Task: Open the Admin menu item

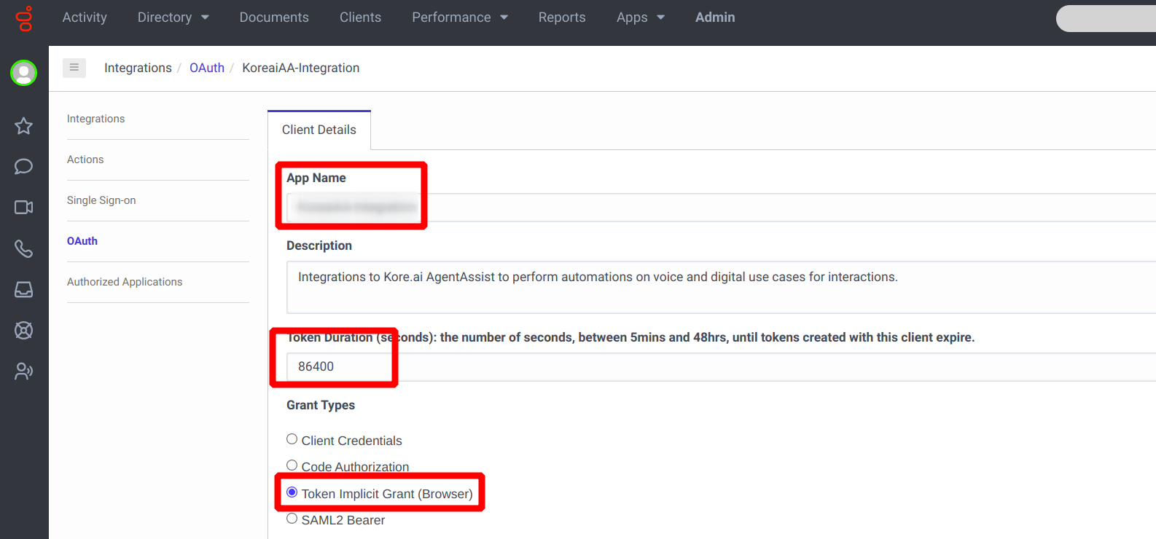Action: pos(714,17)
